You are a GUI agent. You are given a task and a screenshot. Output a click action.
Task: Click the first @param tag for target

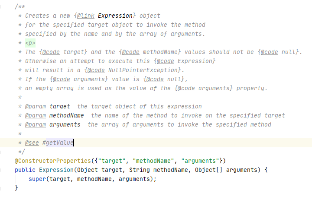point(35,106)
